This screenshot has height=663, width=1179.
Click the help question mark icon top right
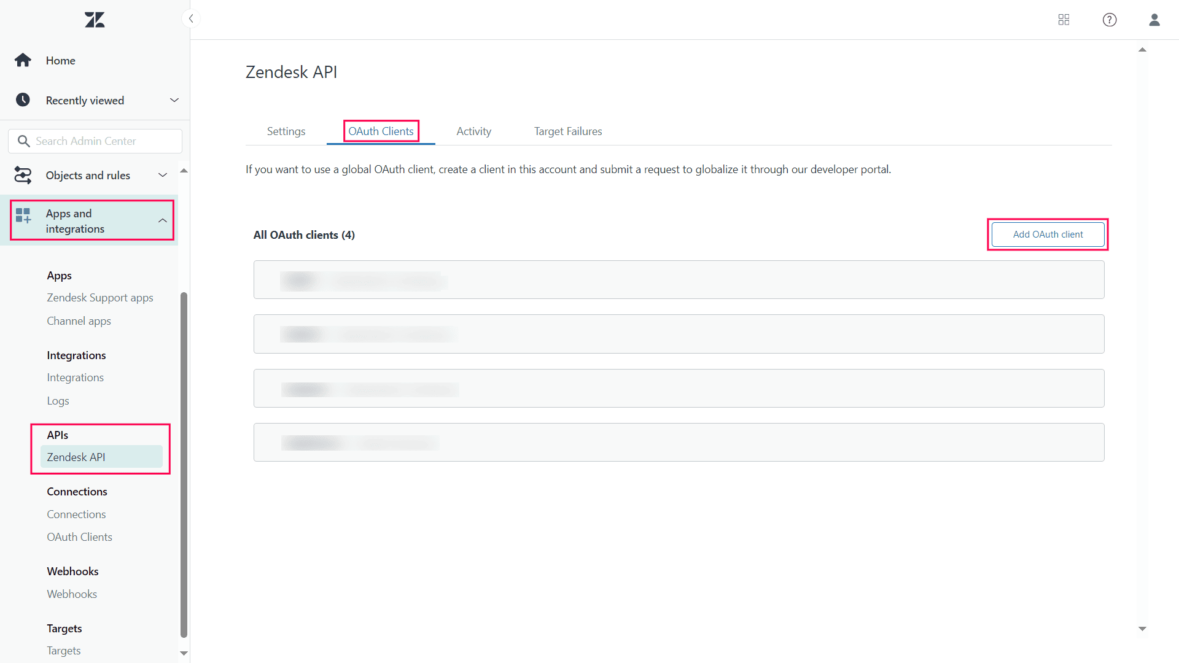[x=1110, y=18]
